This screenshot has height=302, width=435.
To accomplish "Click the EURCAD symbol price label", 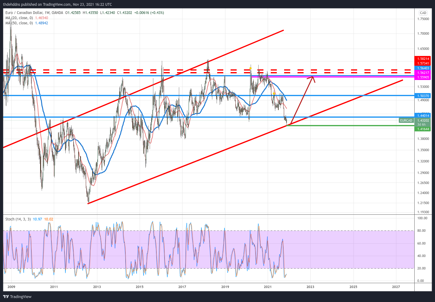I will 406,120.
